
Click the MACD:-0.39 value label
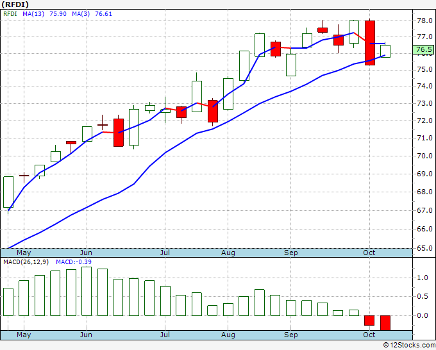point(74,262)
